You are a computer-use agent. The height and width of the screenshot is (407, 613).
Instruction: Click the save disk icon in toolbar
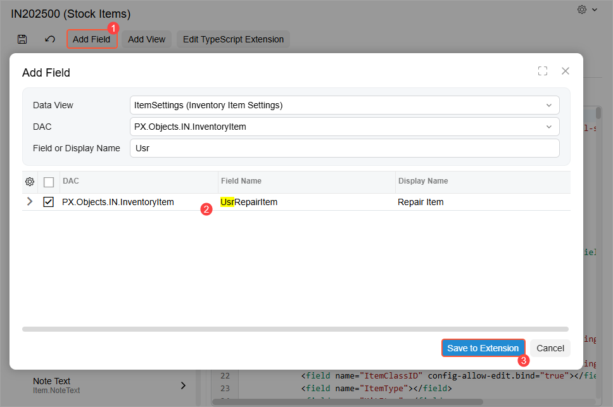click(x=22, y=39)
